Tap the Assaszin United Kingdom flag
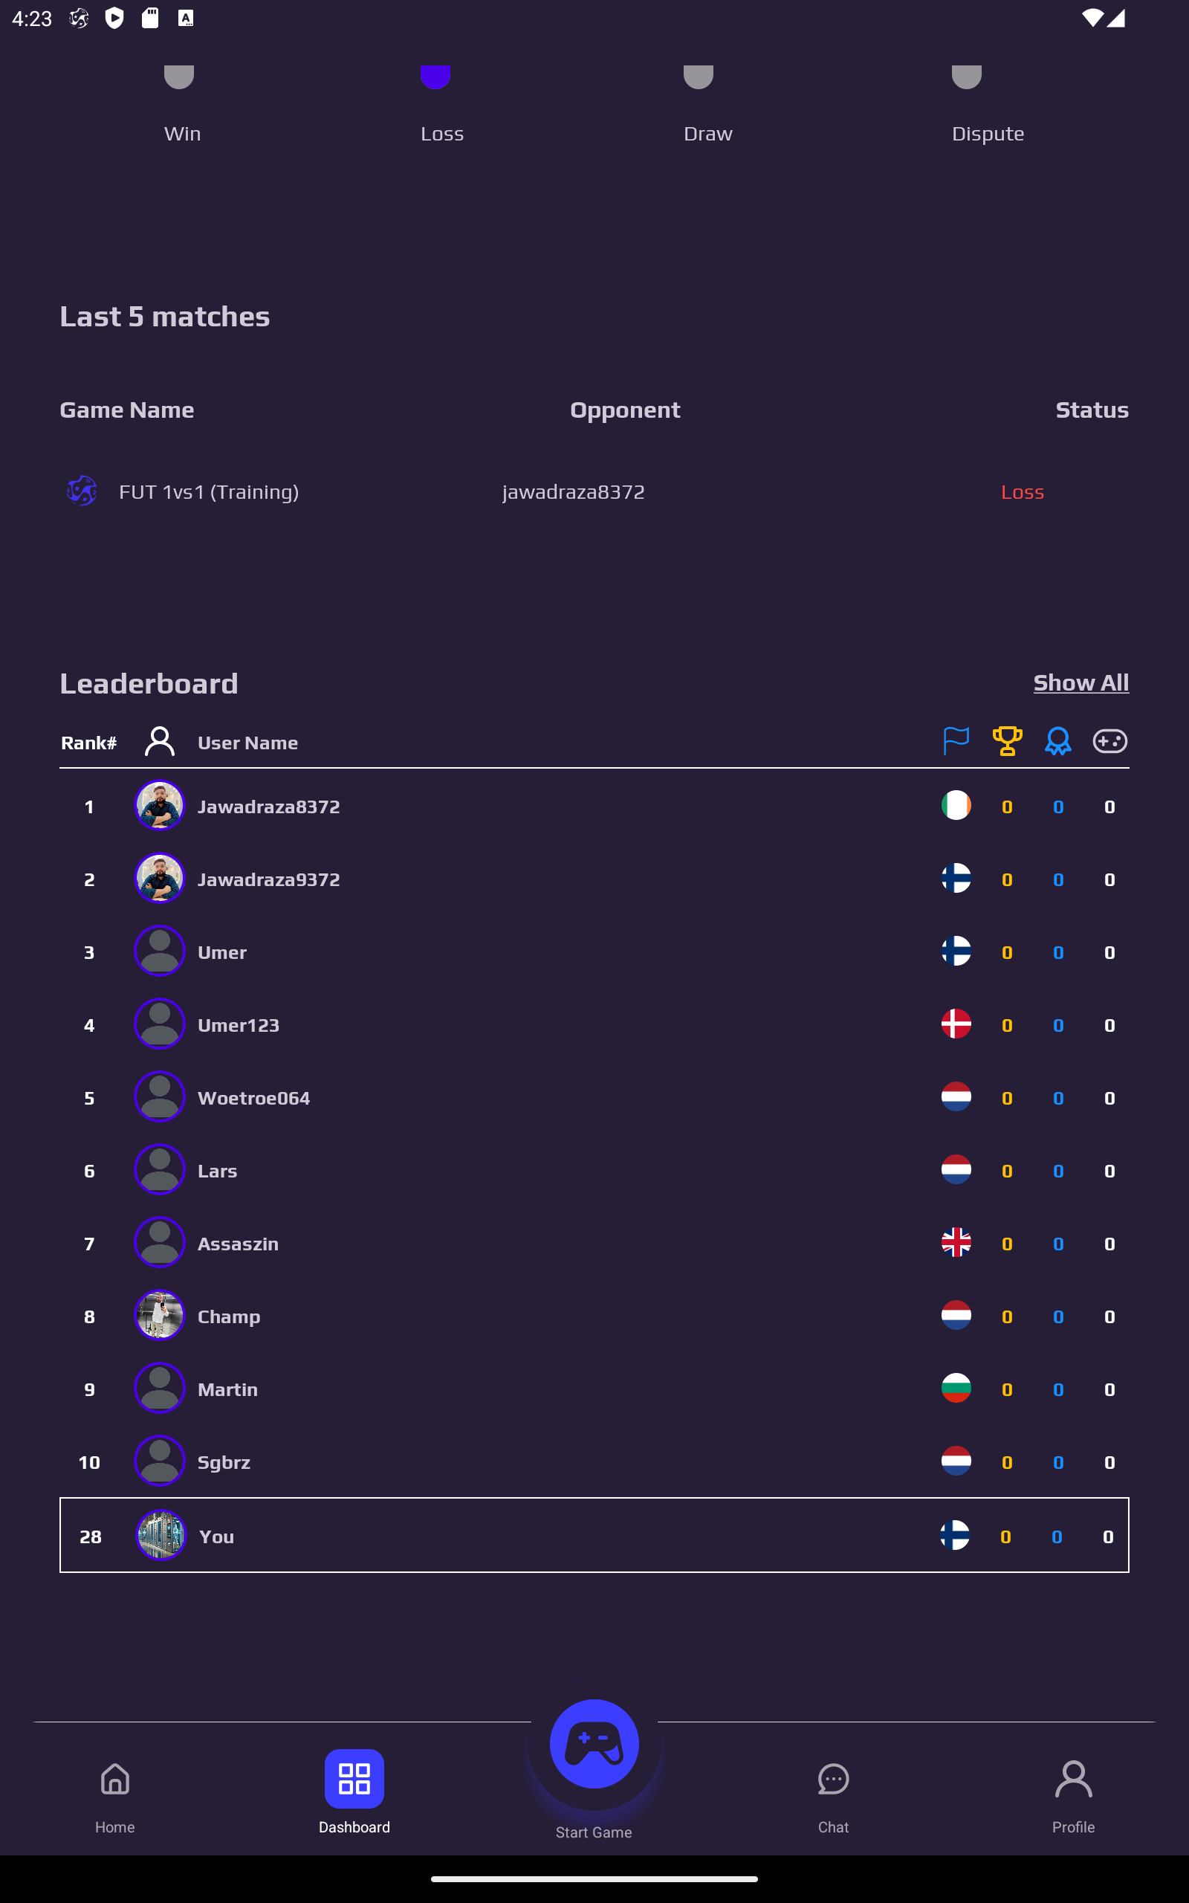The image size is (1189, 1903). pos(956,1242)
